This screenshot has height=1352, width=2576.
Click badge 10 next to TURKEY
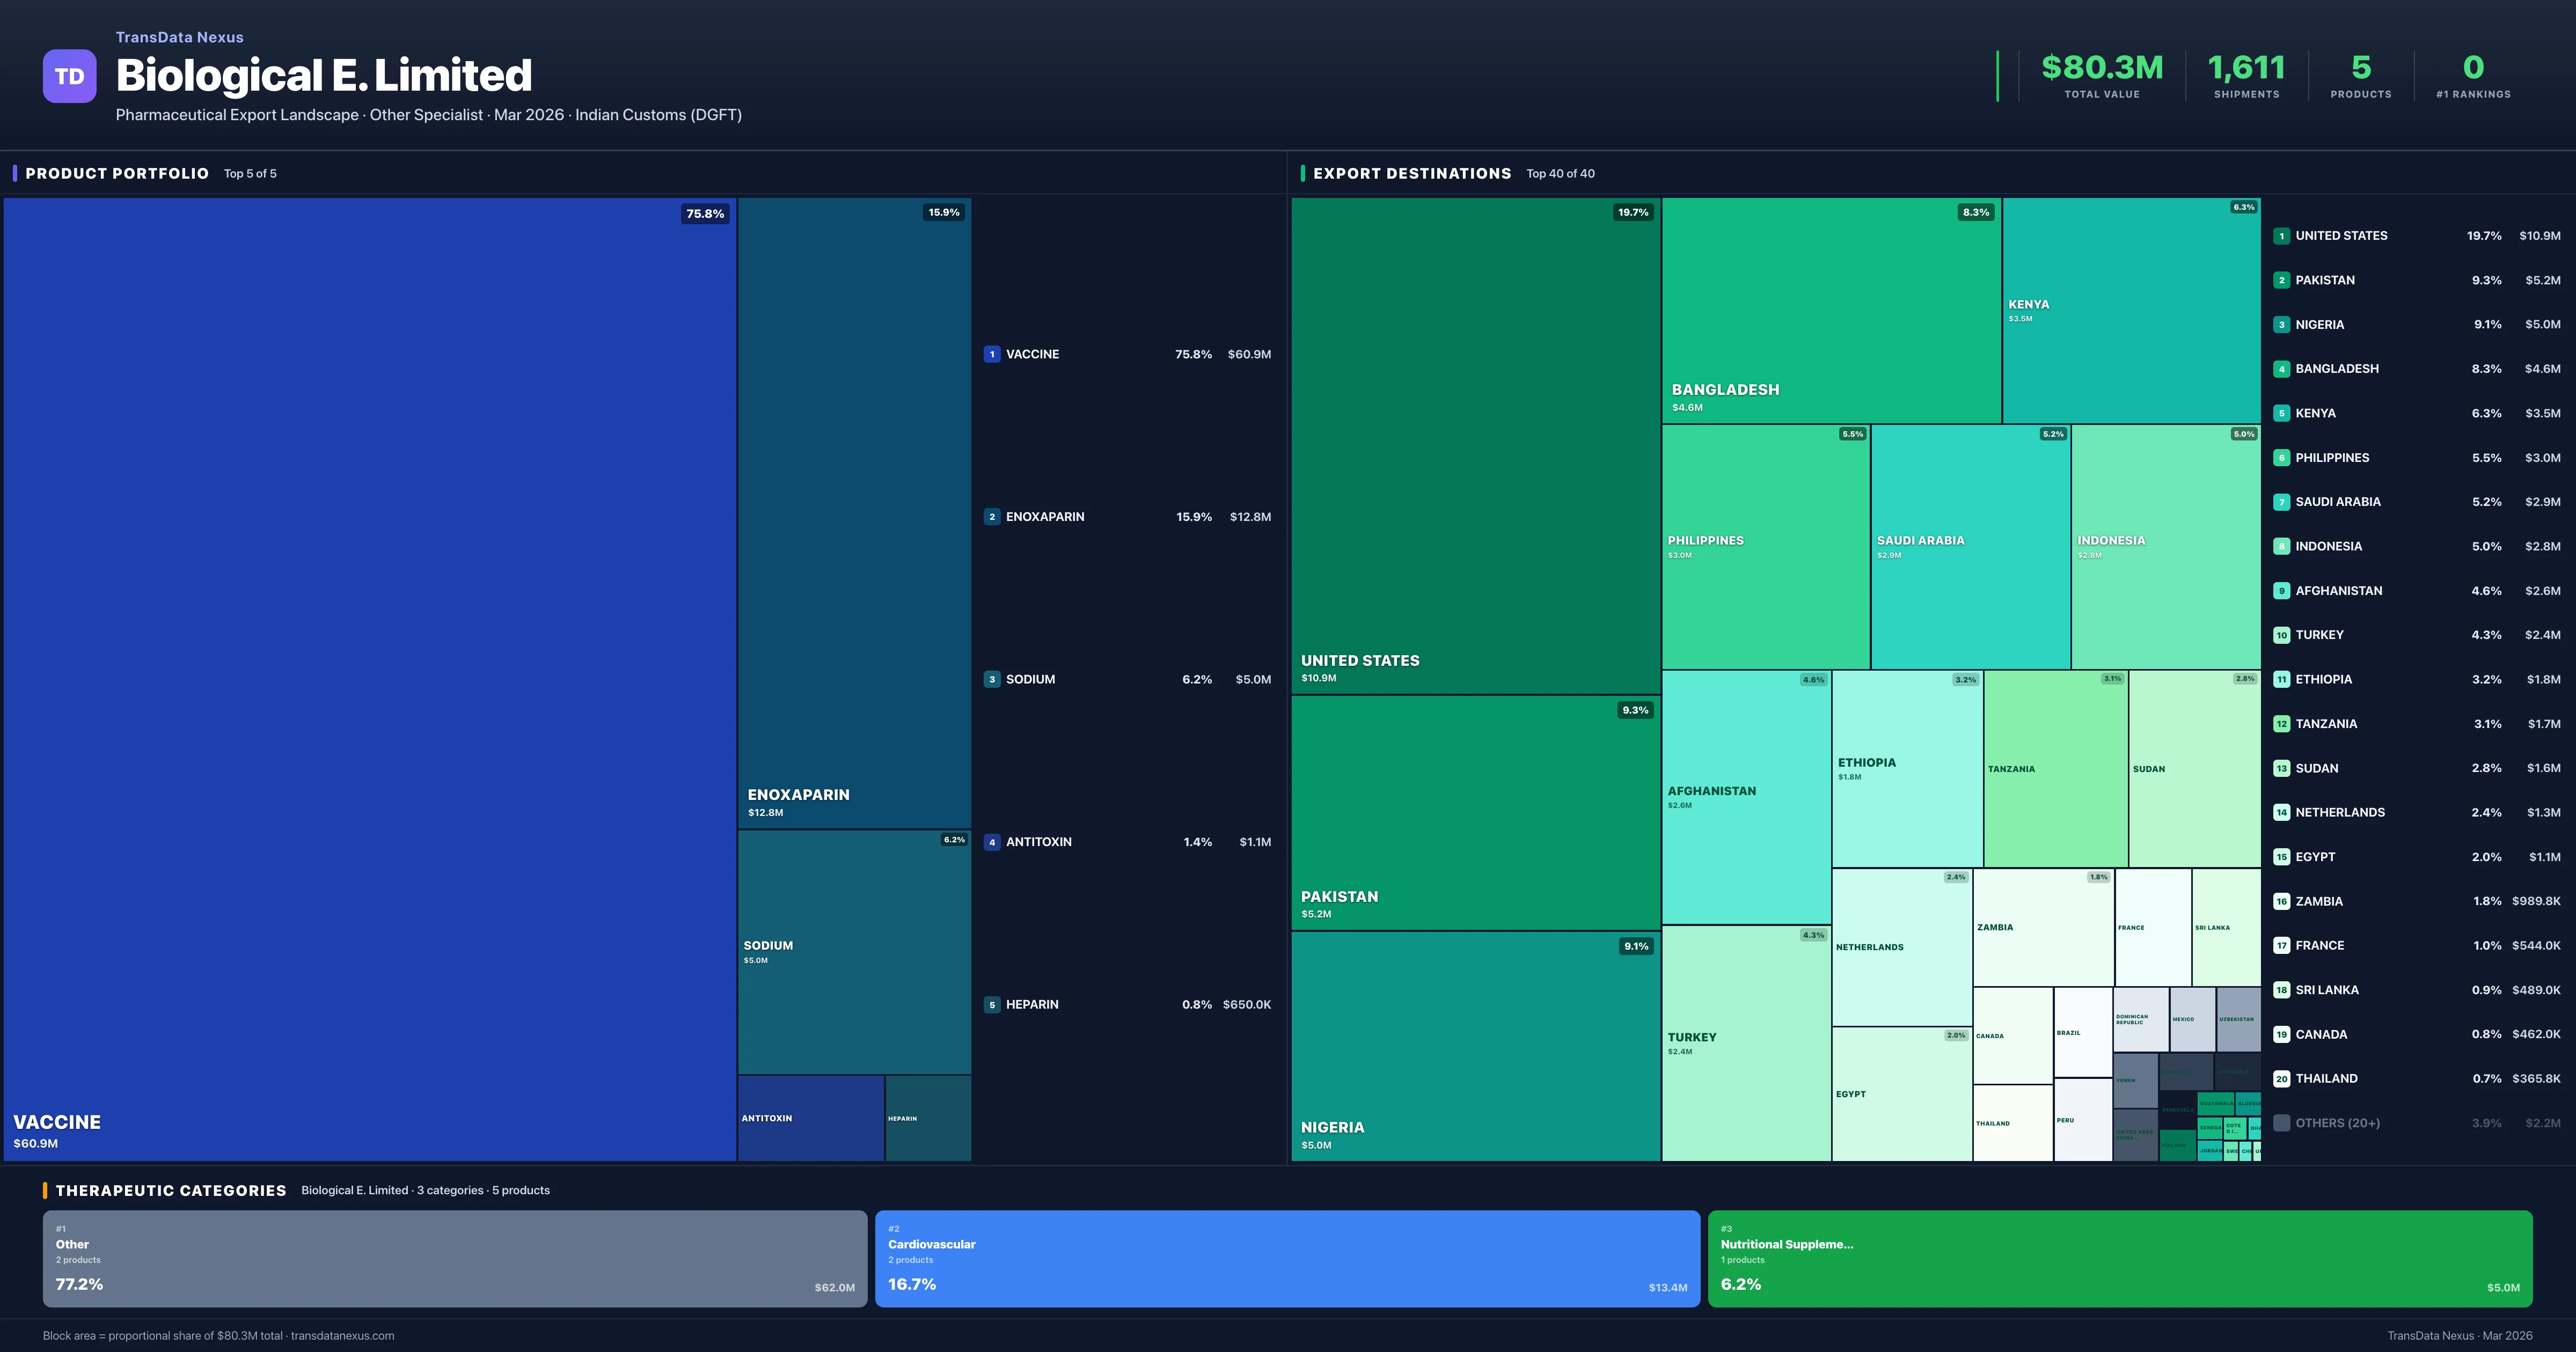(x=2281, y=634)
